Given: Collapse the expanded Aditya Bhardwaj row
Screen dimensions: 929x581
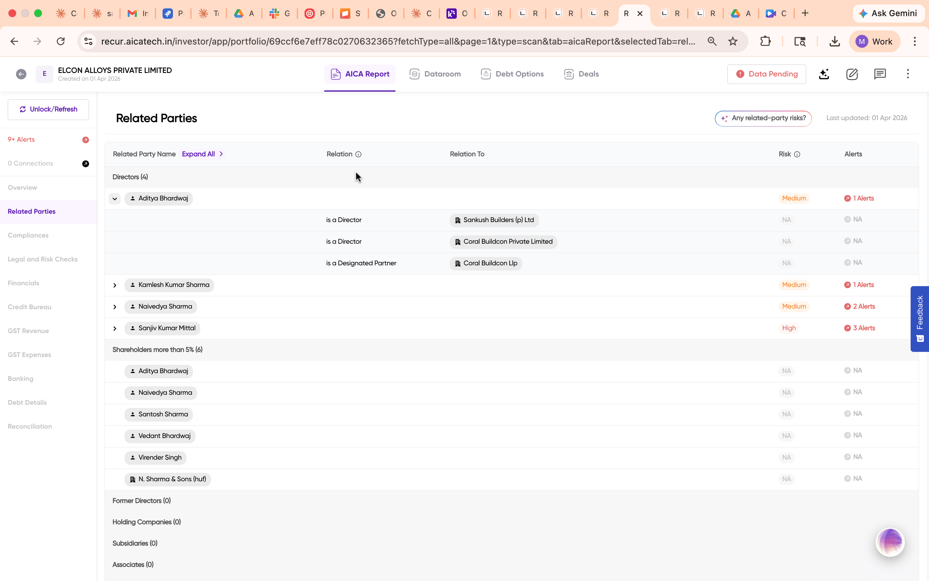Looking at the screenshot, I should 115,199.
